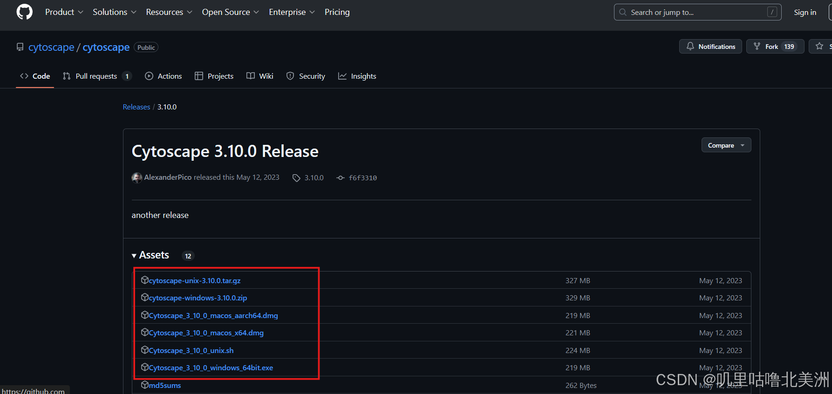Screen dimensions: 832x394
Task: Open the Product menu
Action: click(64, 12)
